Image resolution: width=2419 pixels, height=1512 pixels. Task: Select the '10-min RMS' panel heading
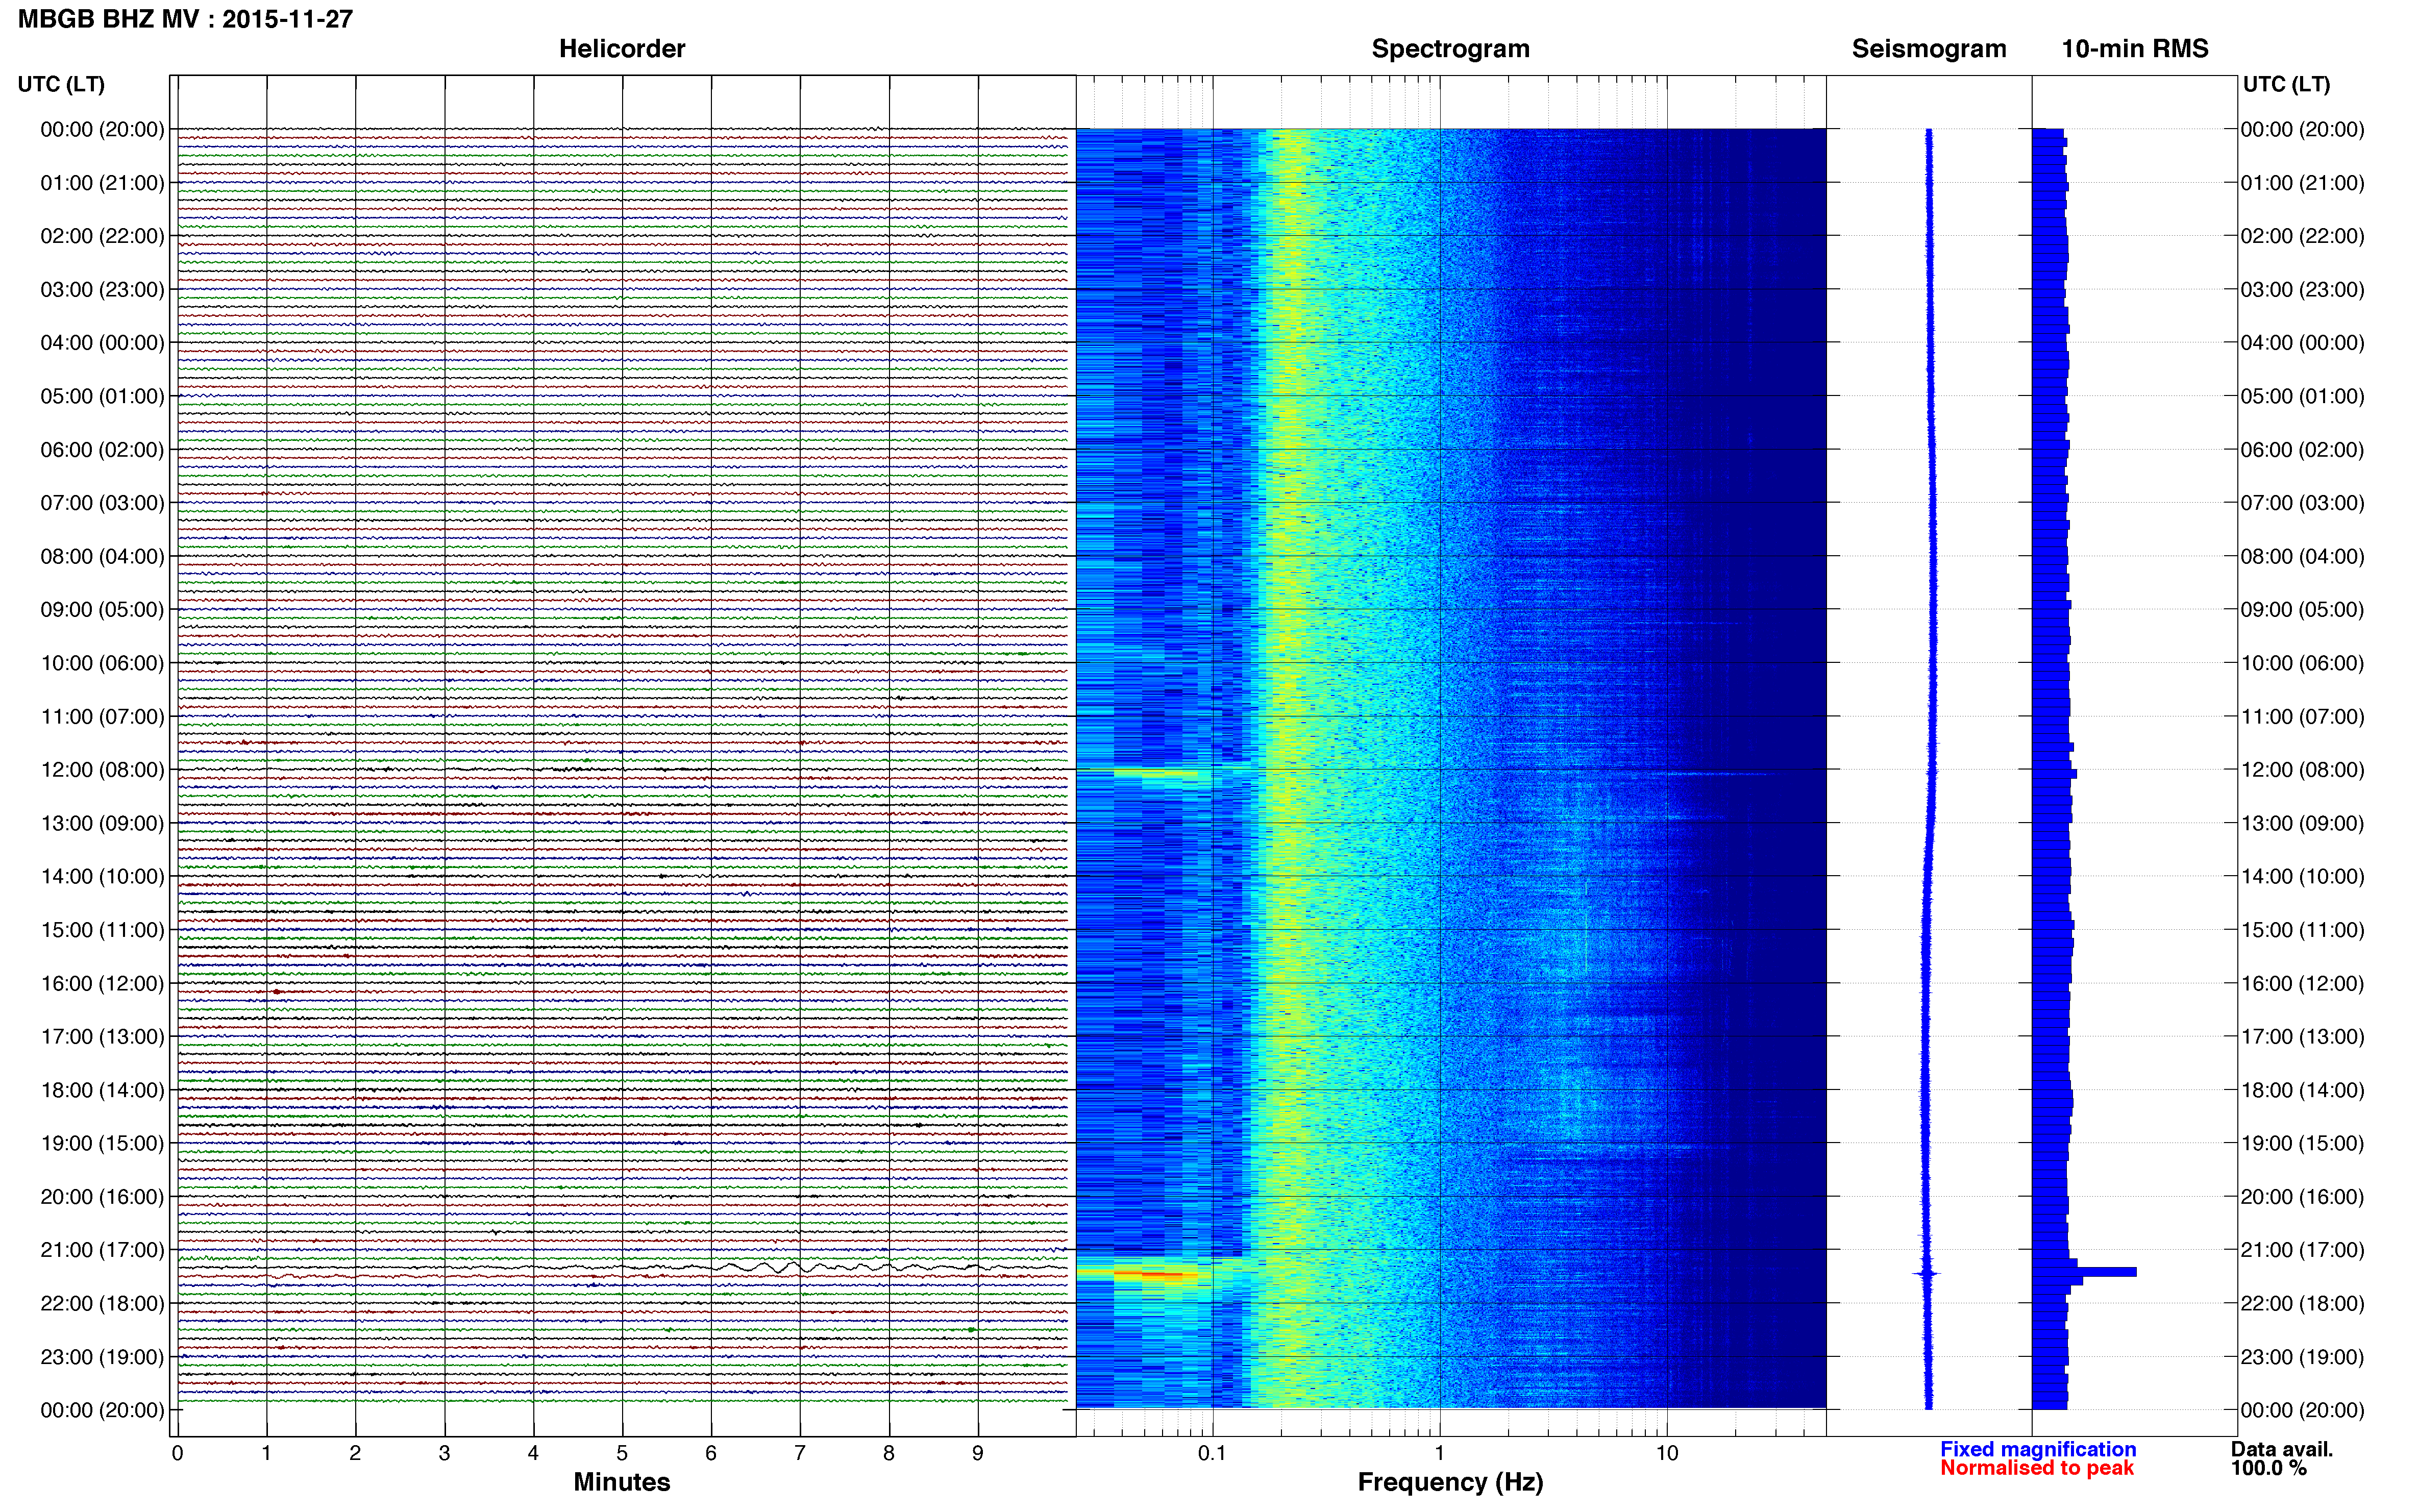(x=2134, y=49)
